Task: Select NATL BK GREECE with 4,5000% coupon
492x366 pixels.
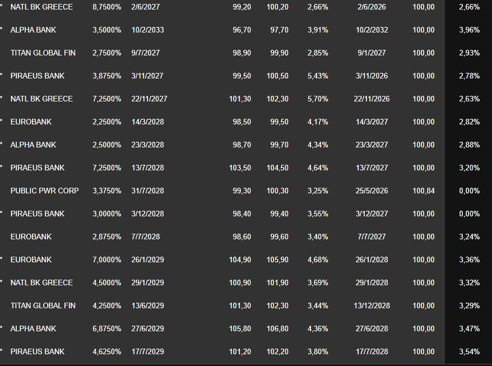Action: coord(41,282)
